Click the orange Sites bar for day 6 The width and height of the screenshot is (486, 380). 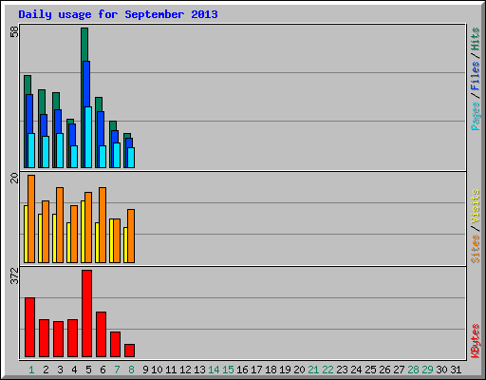pos(103,225)
